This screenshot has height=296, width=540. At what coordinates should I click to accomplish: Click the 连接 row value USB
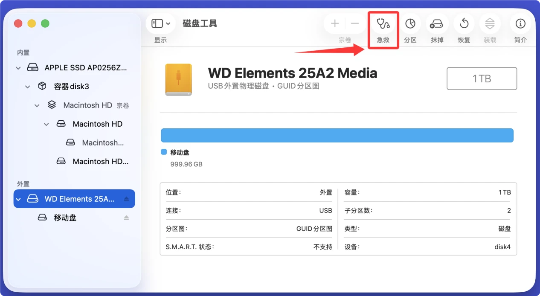325,210
